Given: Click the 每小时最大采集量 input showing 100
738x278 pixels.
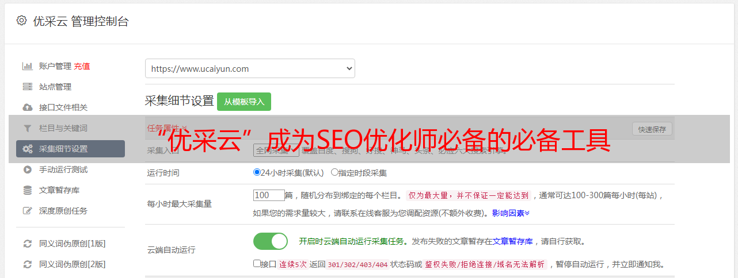Looking at the screenshot, I should (269, 195).
